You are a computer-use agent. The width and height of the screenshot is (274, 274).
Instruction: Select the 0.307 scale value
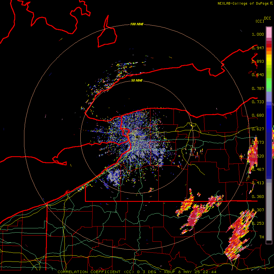point(258,210)
